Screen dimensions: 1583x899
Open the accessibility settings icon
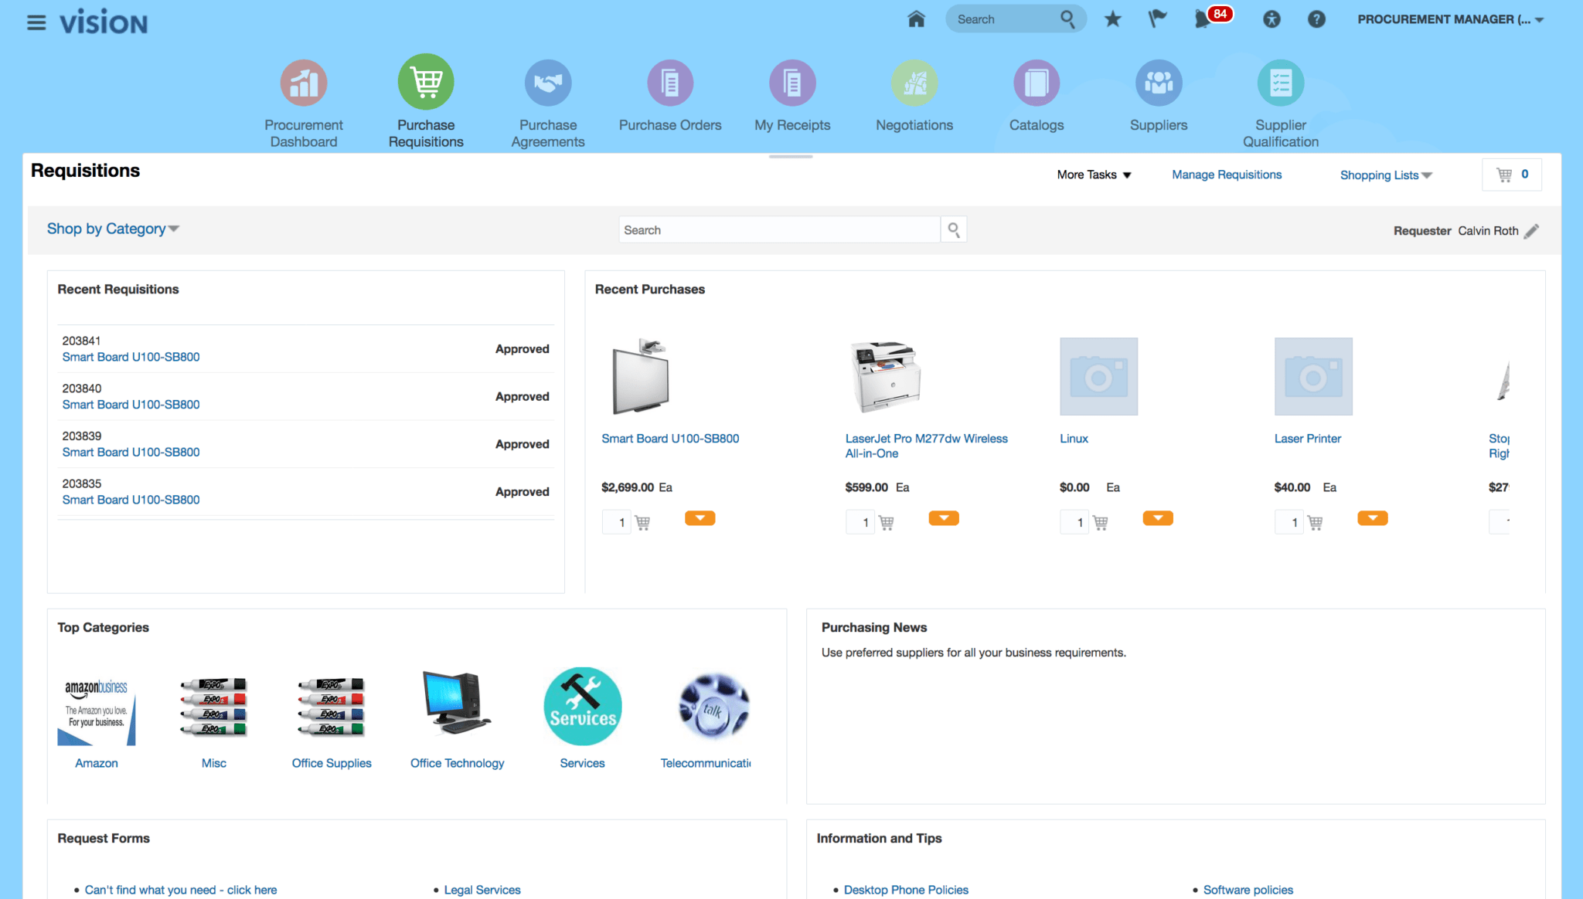click(1272, 19)
